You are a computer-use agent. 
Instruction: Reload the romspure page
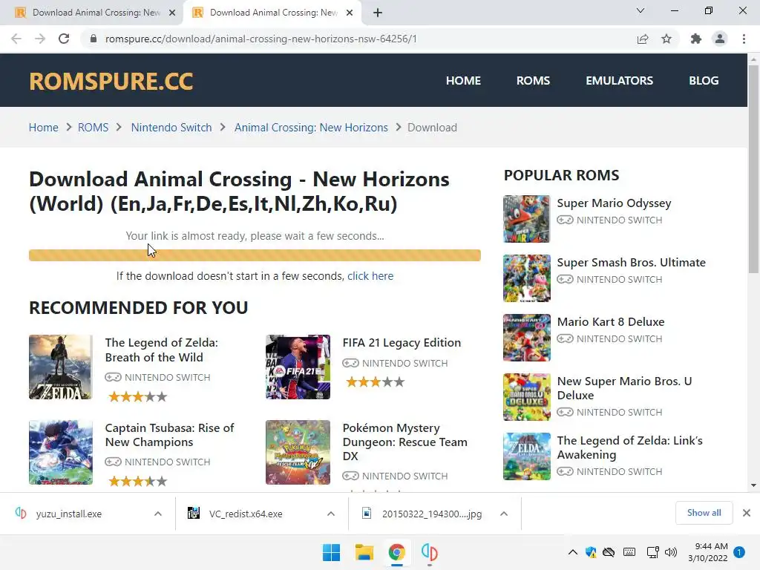tap(64, 39)
